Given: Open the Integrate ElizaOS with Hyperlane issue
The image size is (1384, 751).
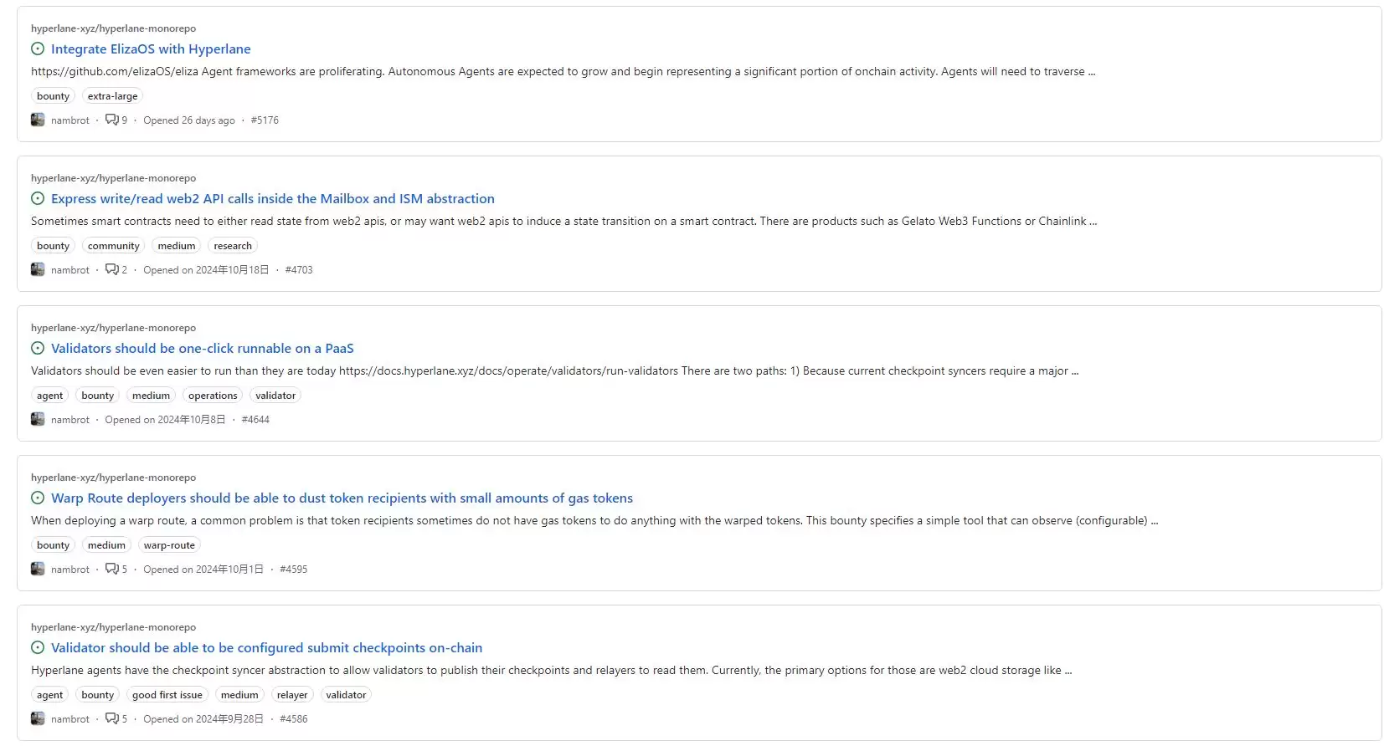Looking at the screenshot, I should coord(151,49).
